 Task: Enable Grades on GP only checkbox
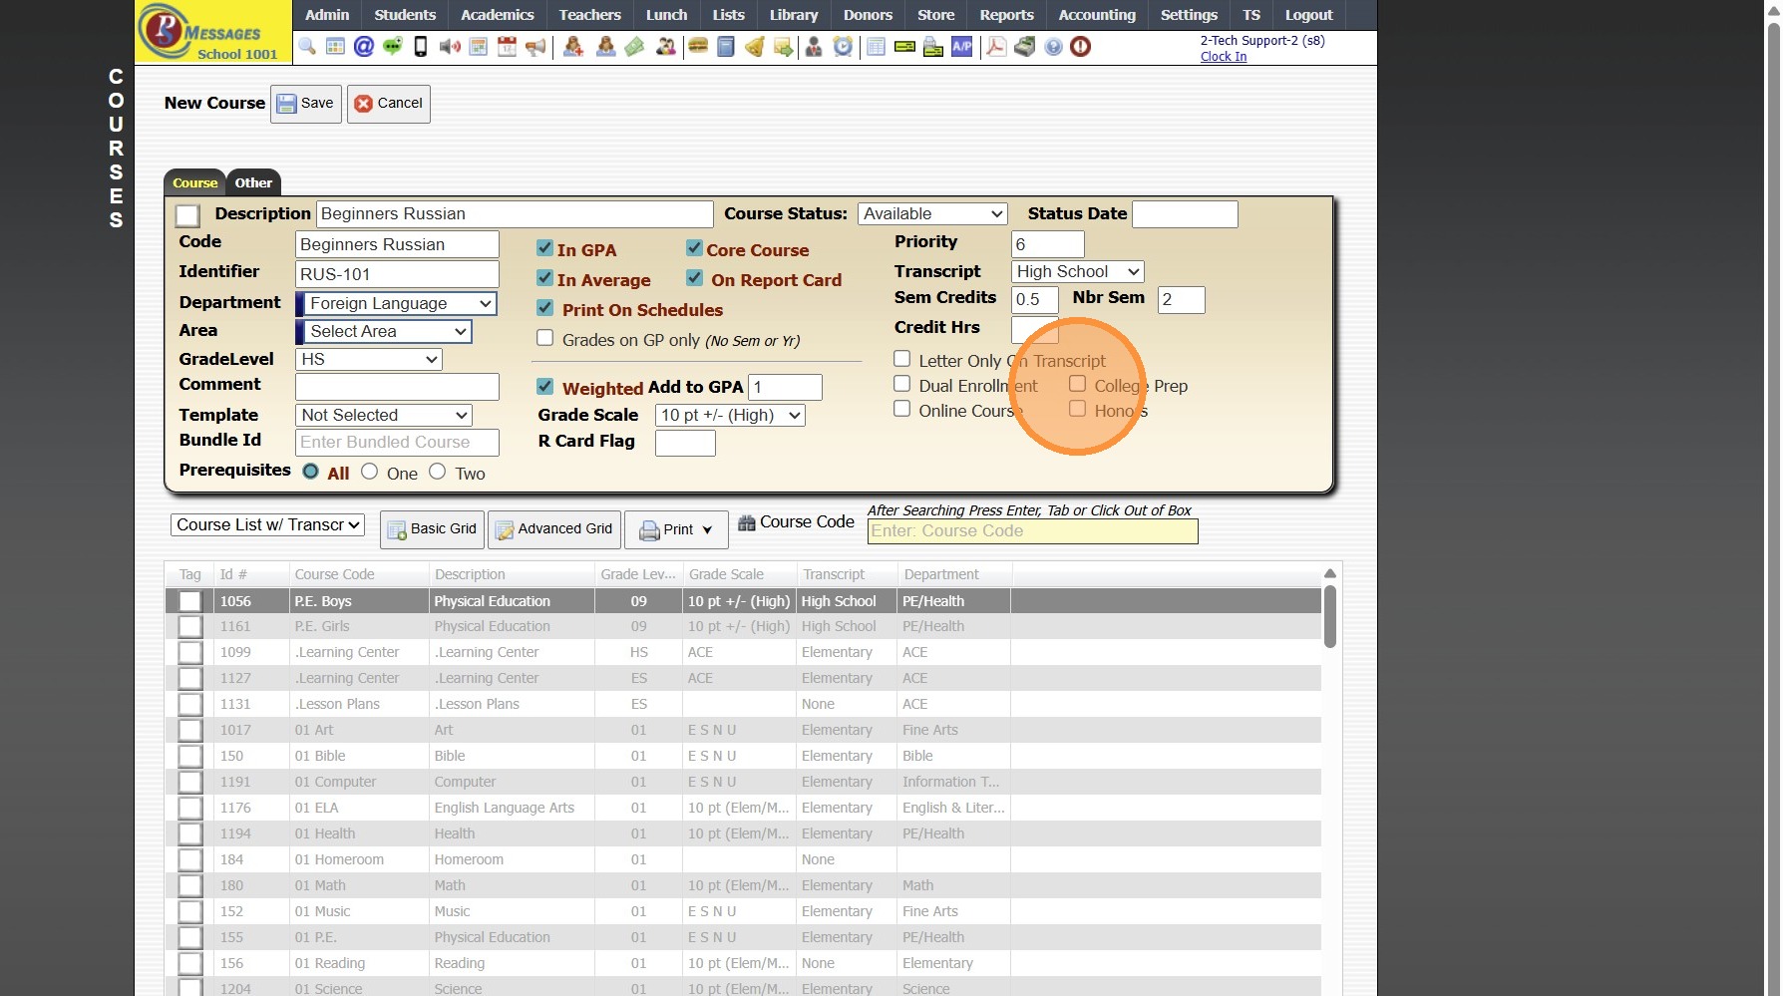pos(544,338)
